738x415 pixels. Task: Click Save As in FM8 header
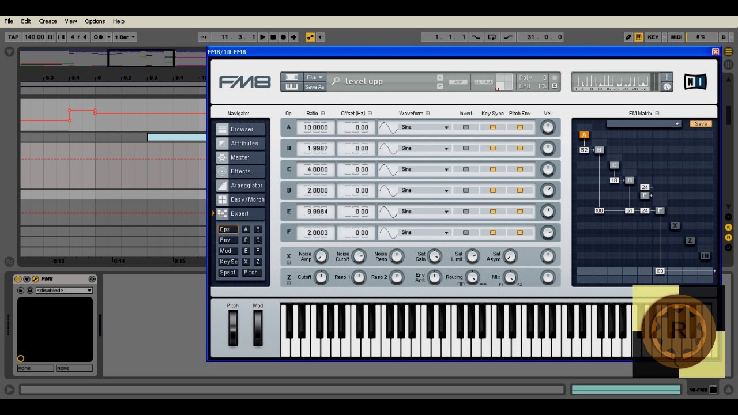(314, 87)
